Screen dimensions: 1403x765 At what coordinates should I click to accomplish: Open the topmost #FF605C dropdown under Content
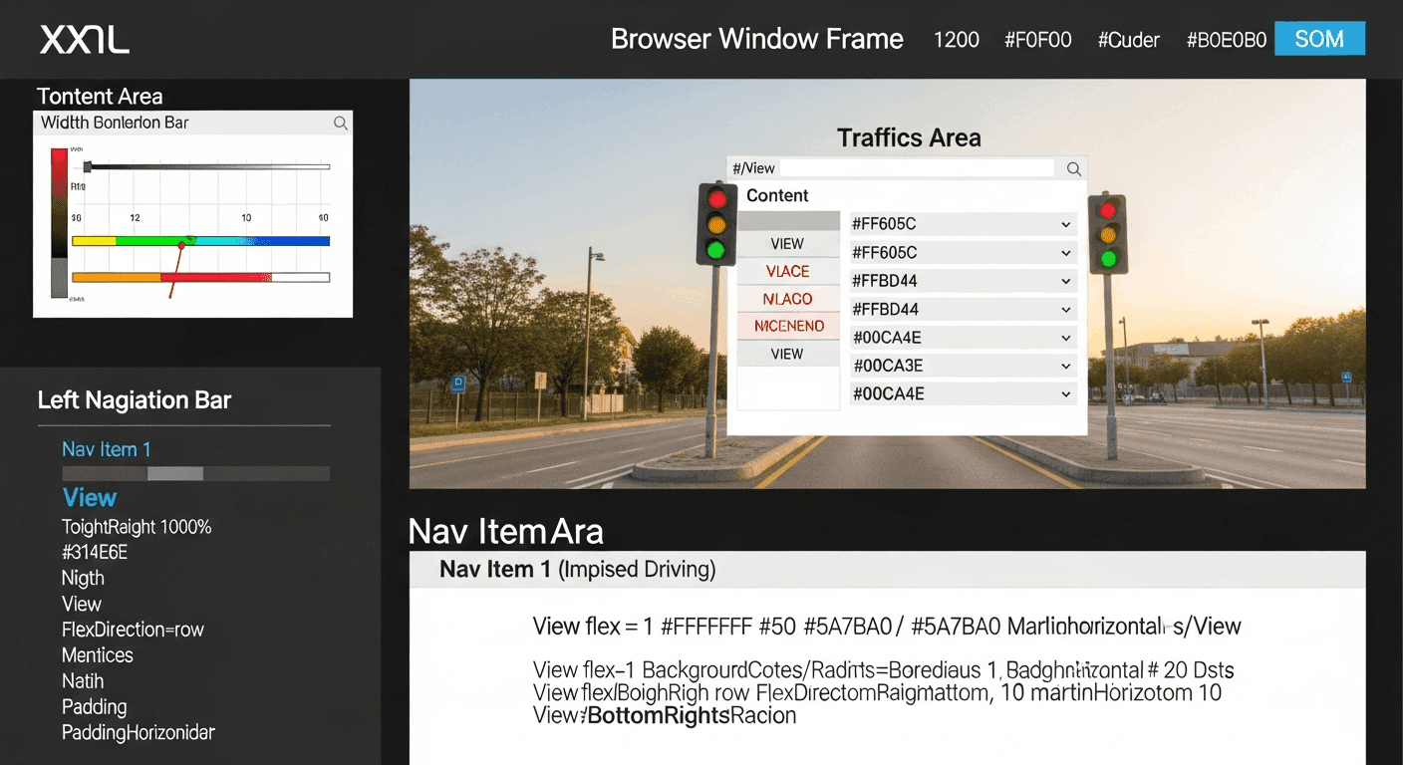pos(963,224)
